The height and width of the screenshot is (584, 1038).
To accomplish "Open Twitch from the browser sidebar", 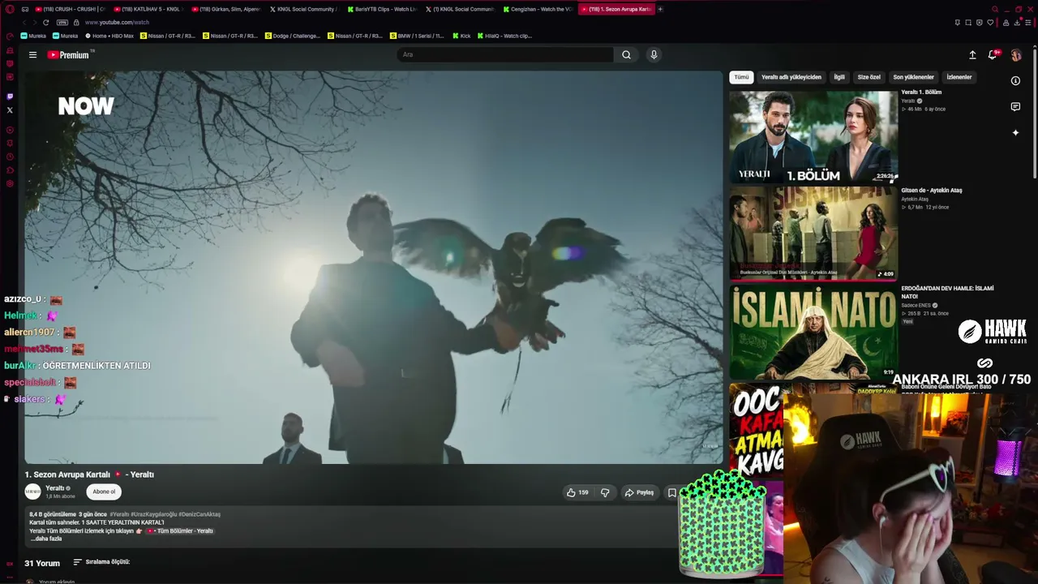I will pos(10,97).
